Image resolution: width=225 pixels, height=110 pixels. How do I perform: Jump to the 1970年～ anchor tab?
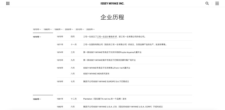[37, 29]
